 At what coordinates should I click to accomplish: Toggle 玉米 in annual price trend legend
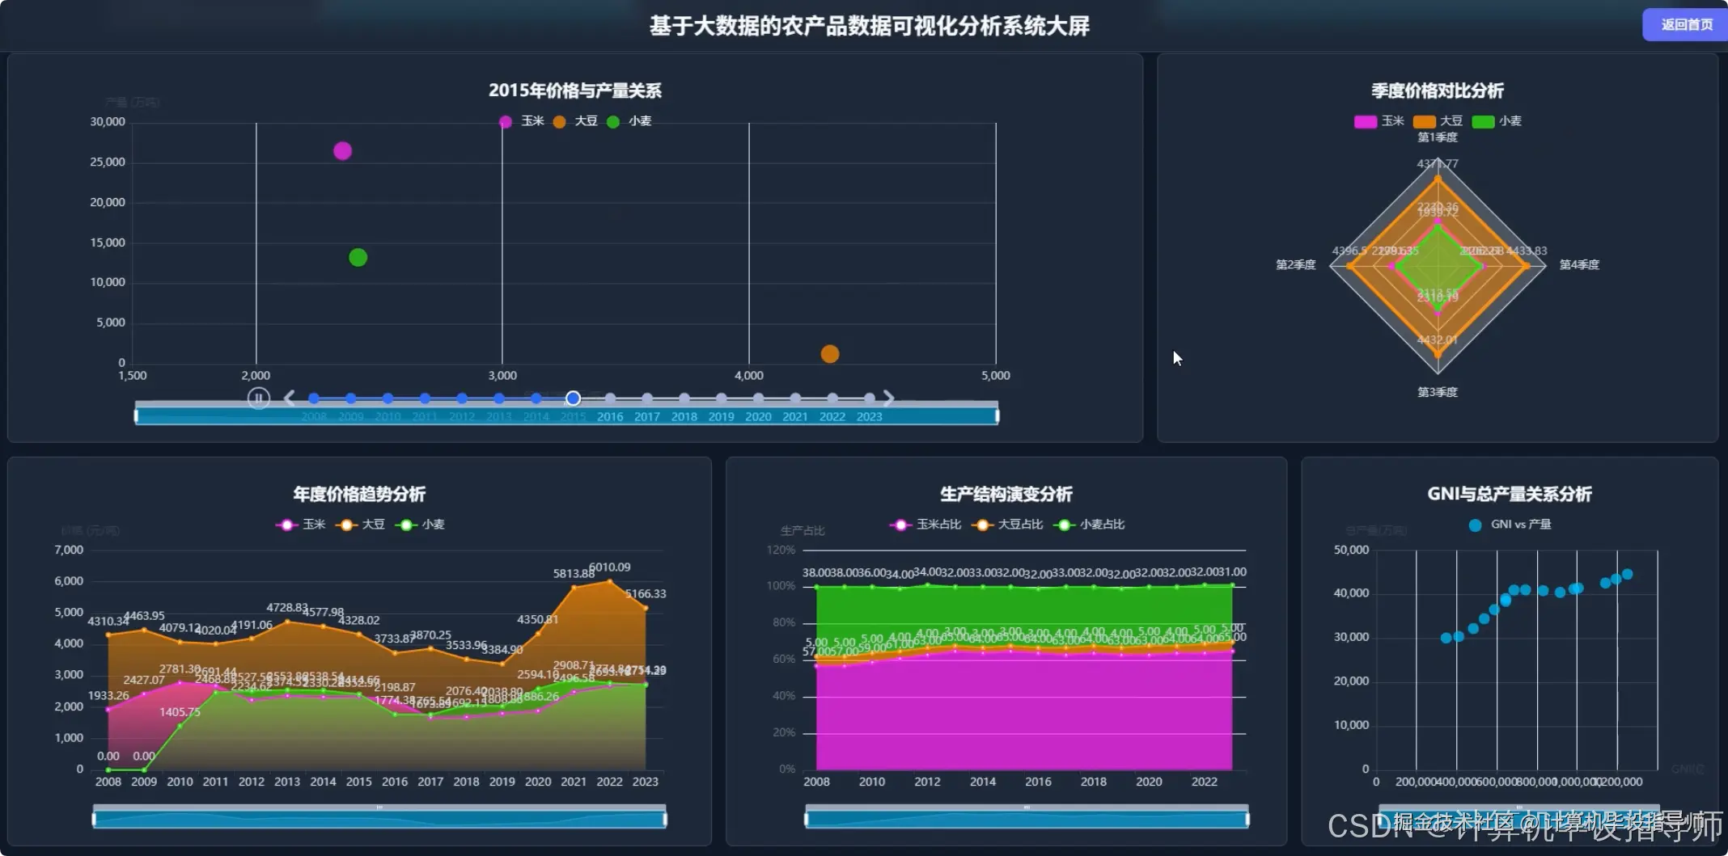click(300, 525)
